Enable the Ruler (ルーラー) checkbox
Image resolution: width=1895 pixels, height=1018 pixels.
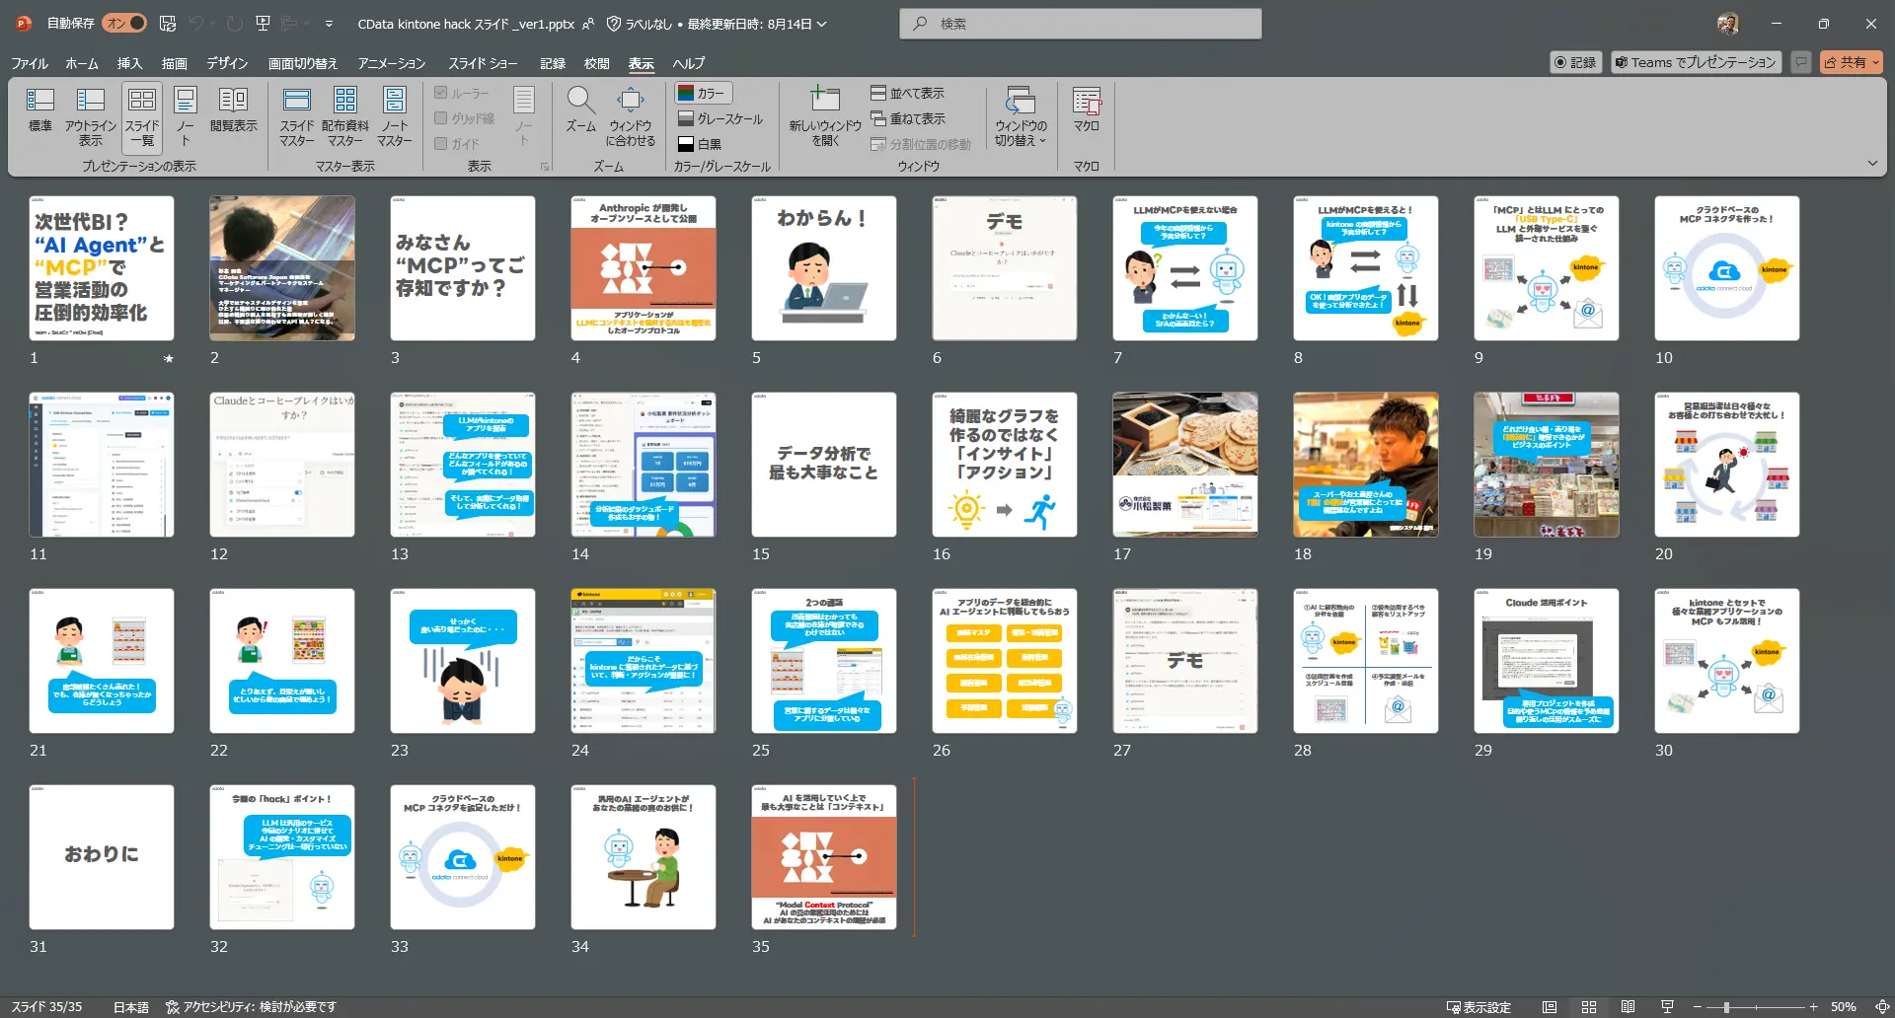coord(441,93)
